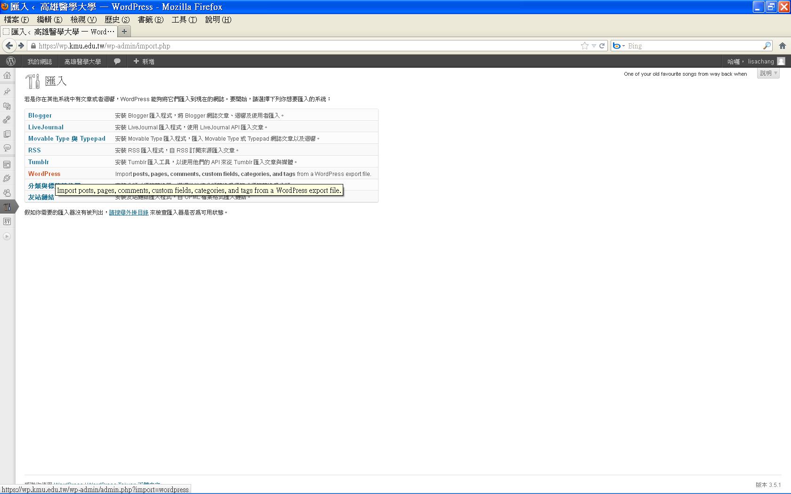Open the comments bubble in admin bar
The image size is (791, 494).
[117, 61]
